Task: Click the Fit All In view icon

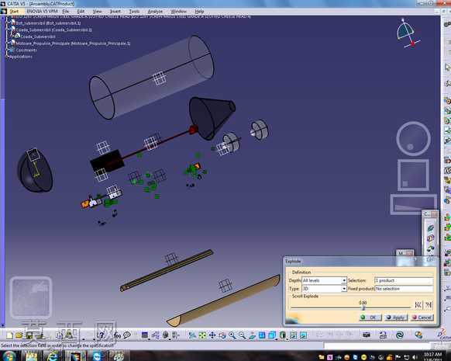Action: click(x=202, y=335)
